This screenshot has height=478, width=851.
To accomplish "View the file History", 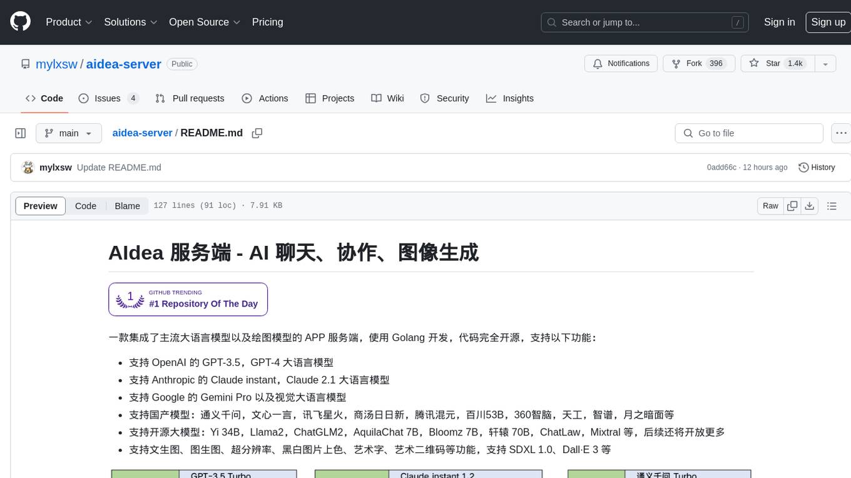I will tap(817, 167).
